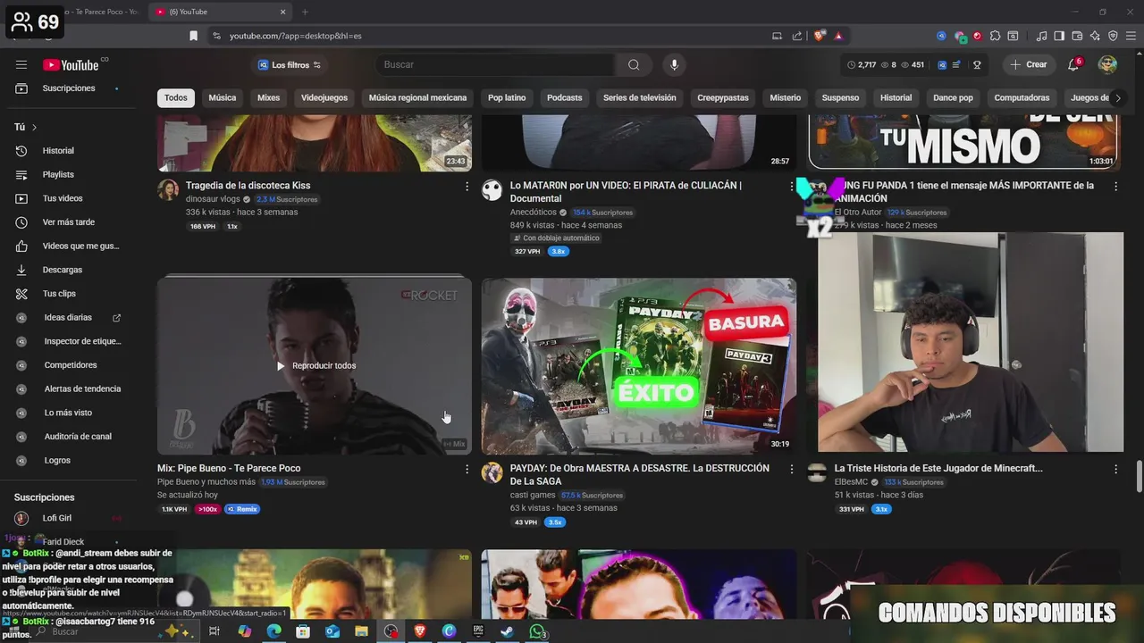Bookmark this page in the address bar
1144x643 pixels.
tap(193, 36)
